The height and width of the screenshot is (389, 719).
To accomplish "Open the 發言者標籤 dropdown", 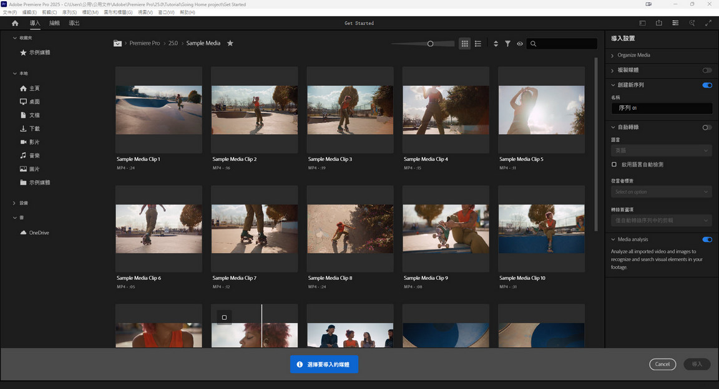I will (660, 191).
